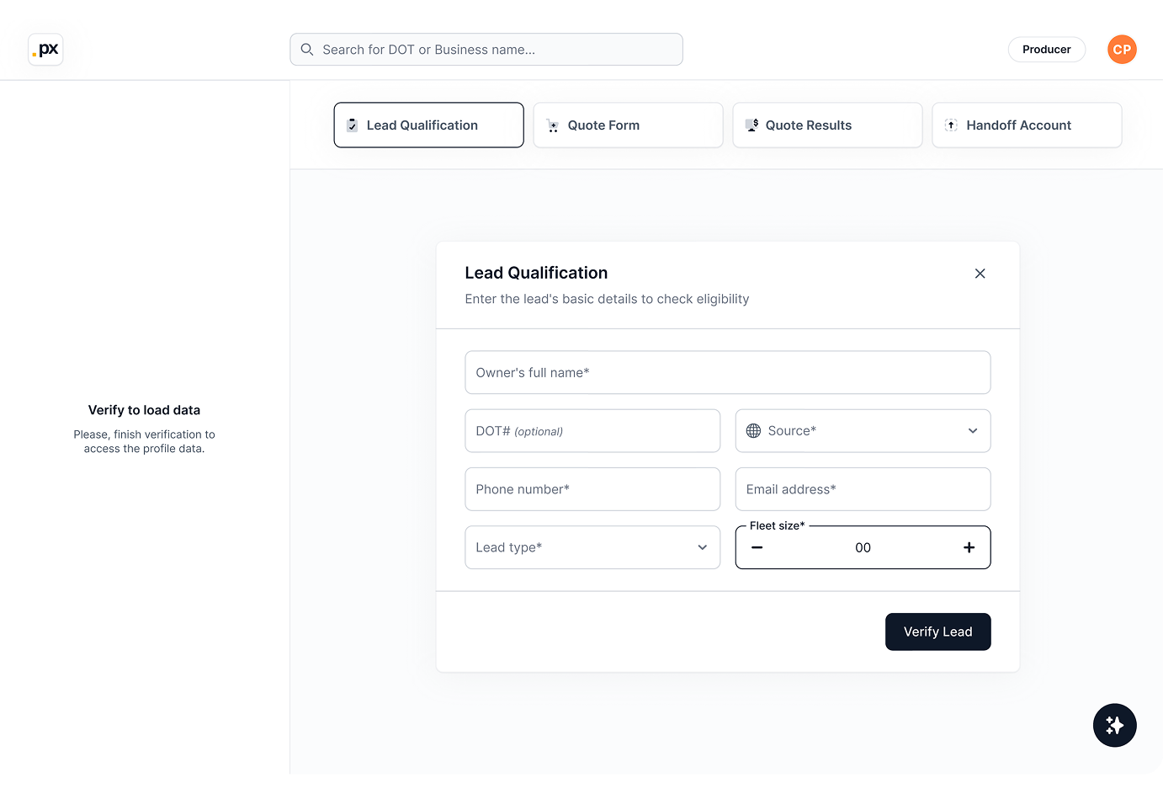Dismiss the Lead Qualification dialog
The height and width of the screenshot is (794, 1163).
(x=980, y=273)
